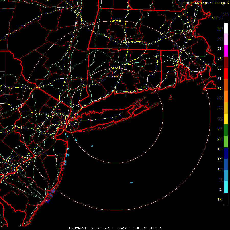Image resolution: width=230 pixels, height=230 pixels.
Task: Click the '6' legend value
Action: [x=221, y=179]
